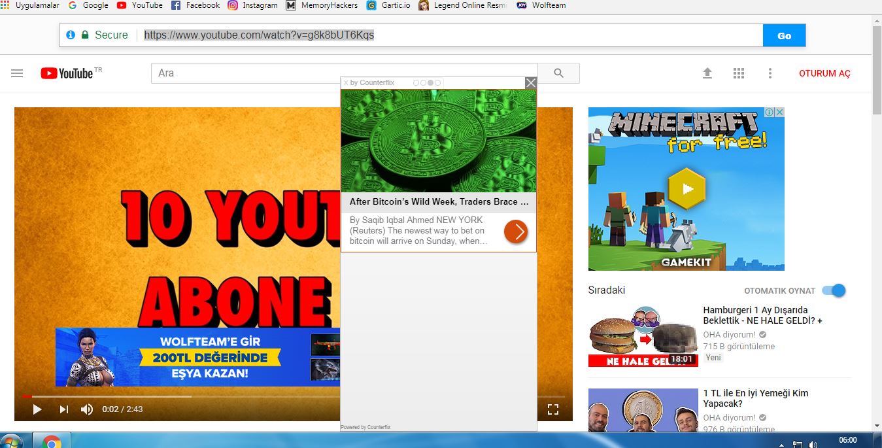Click the upload video icon

707,73
